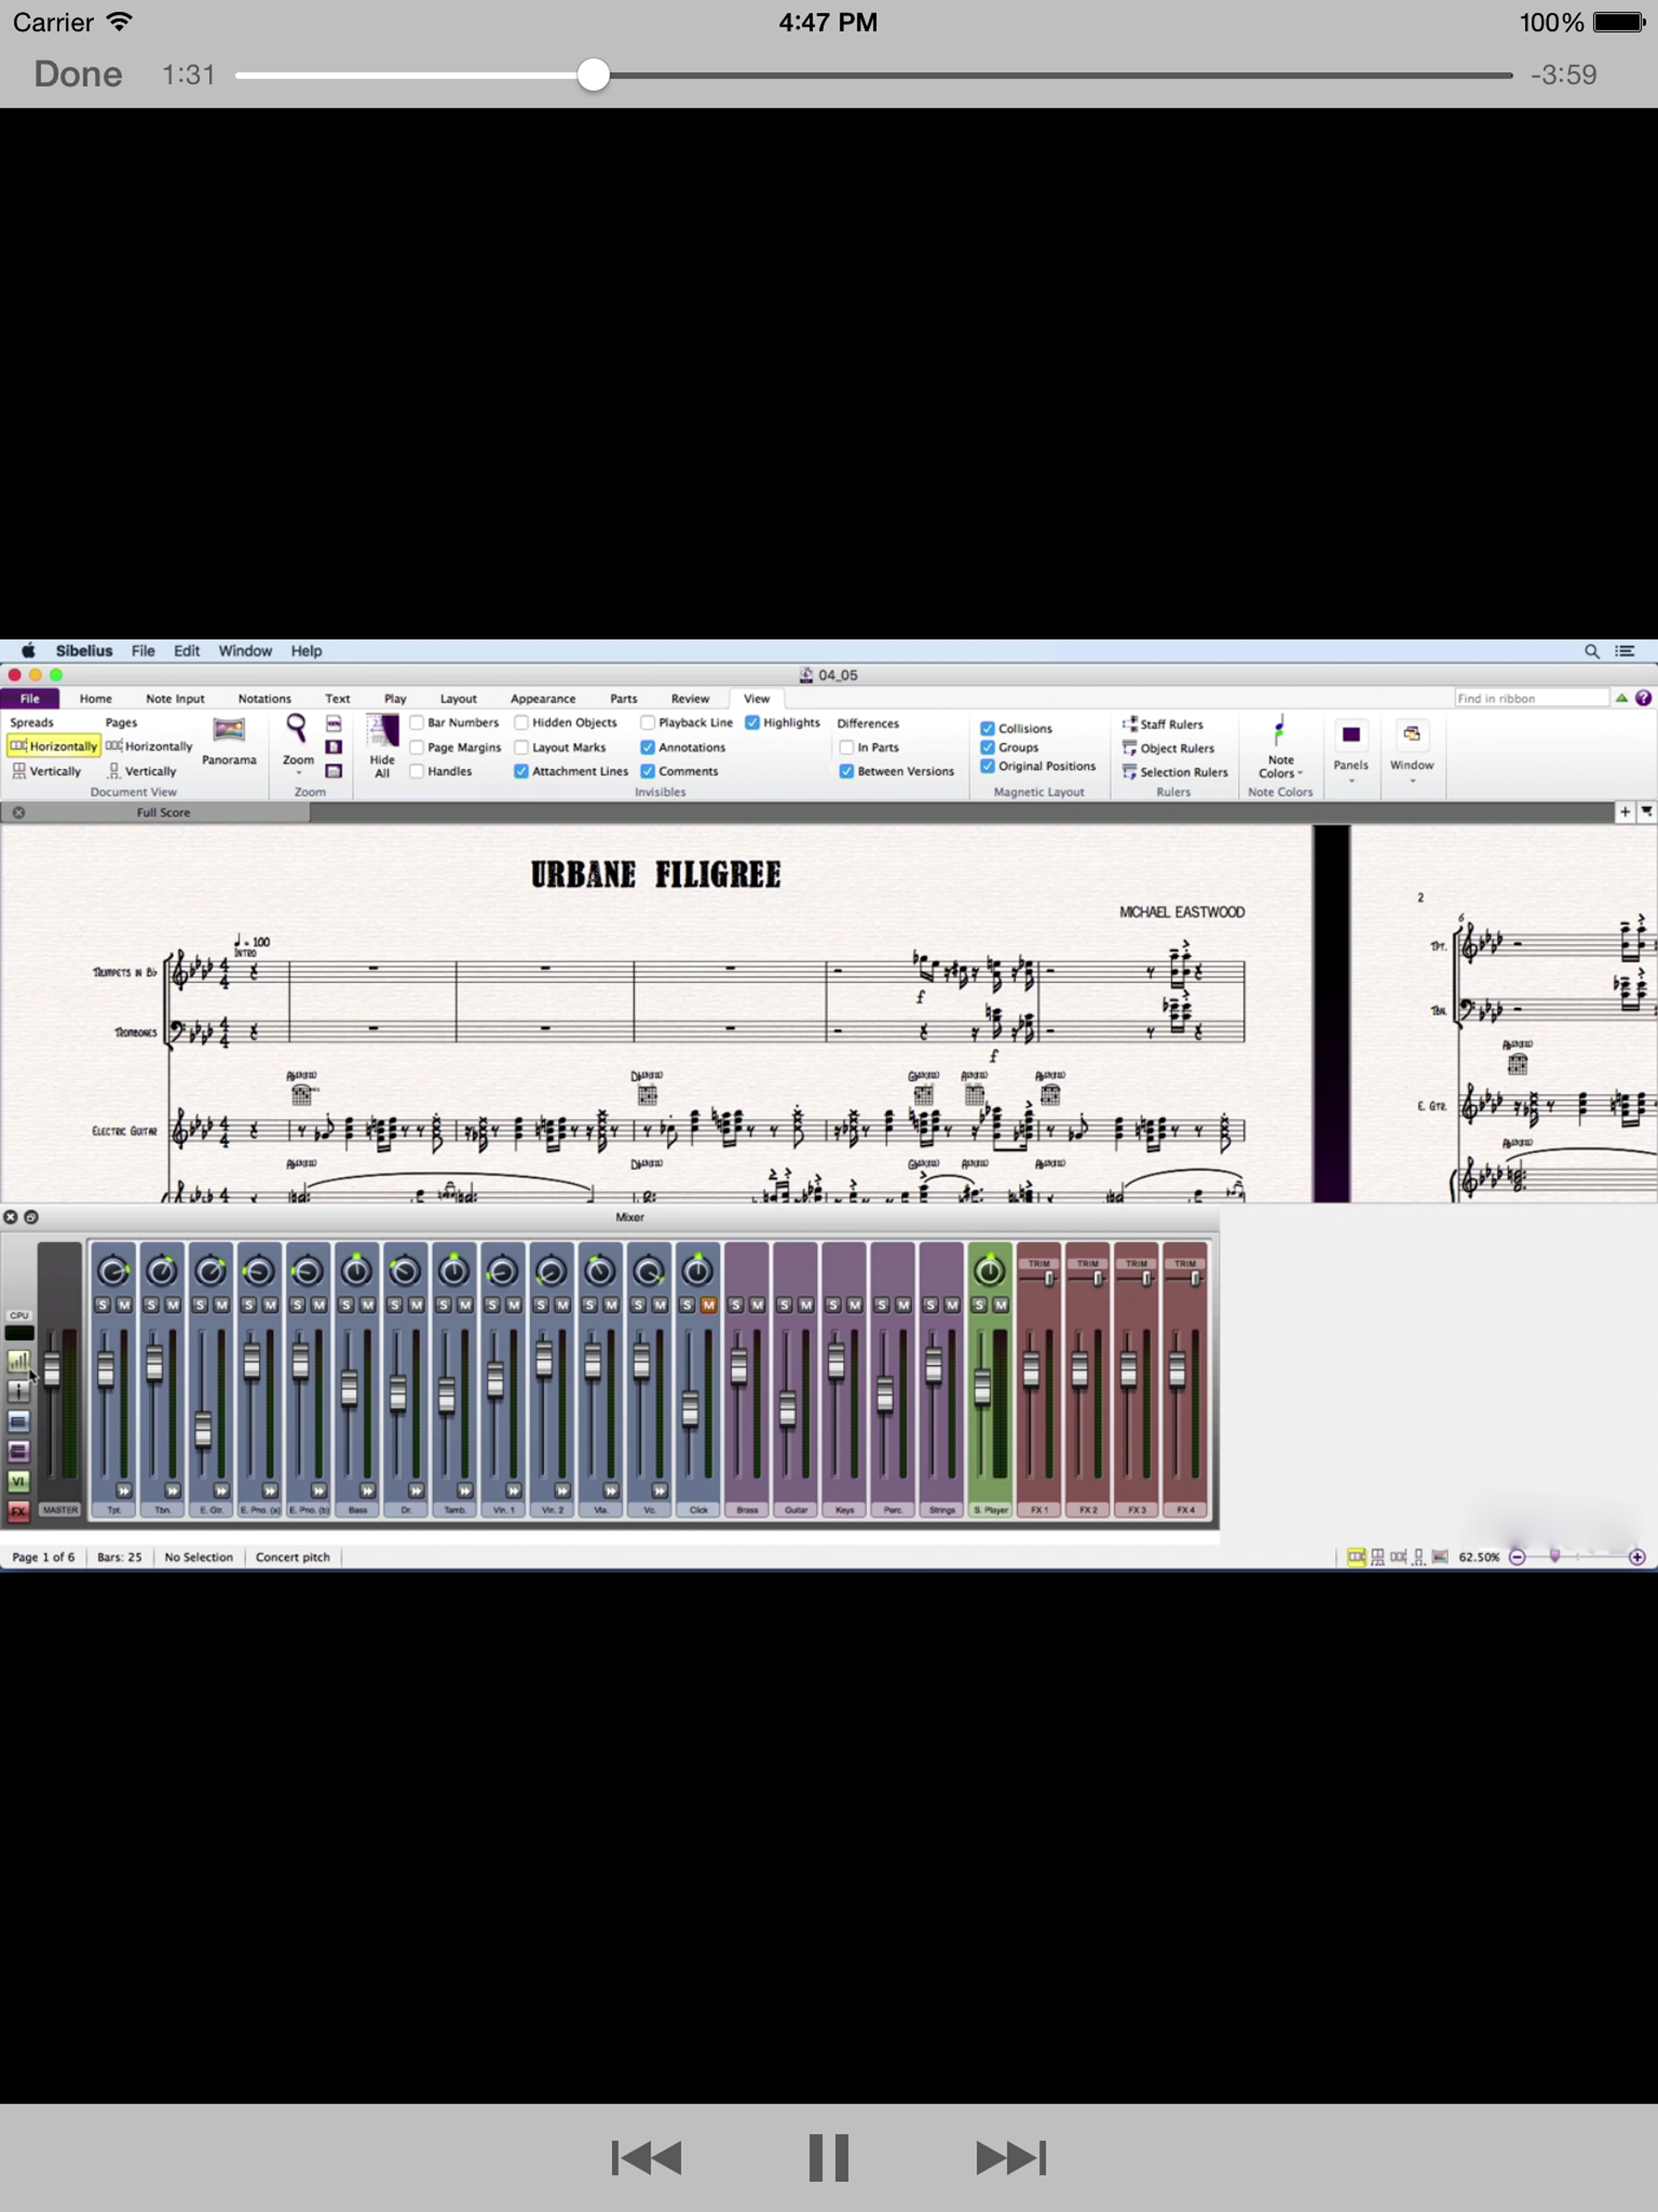Viewport: 1658px width, 2212px height.
Task: Tap the skip-forward playback icon
Action: point(1010,2157)
